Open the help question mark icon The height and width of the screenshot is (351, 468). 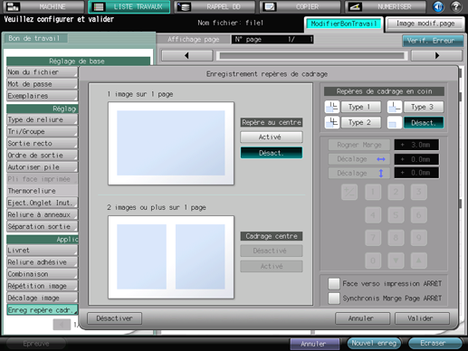point(456,6)
